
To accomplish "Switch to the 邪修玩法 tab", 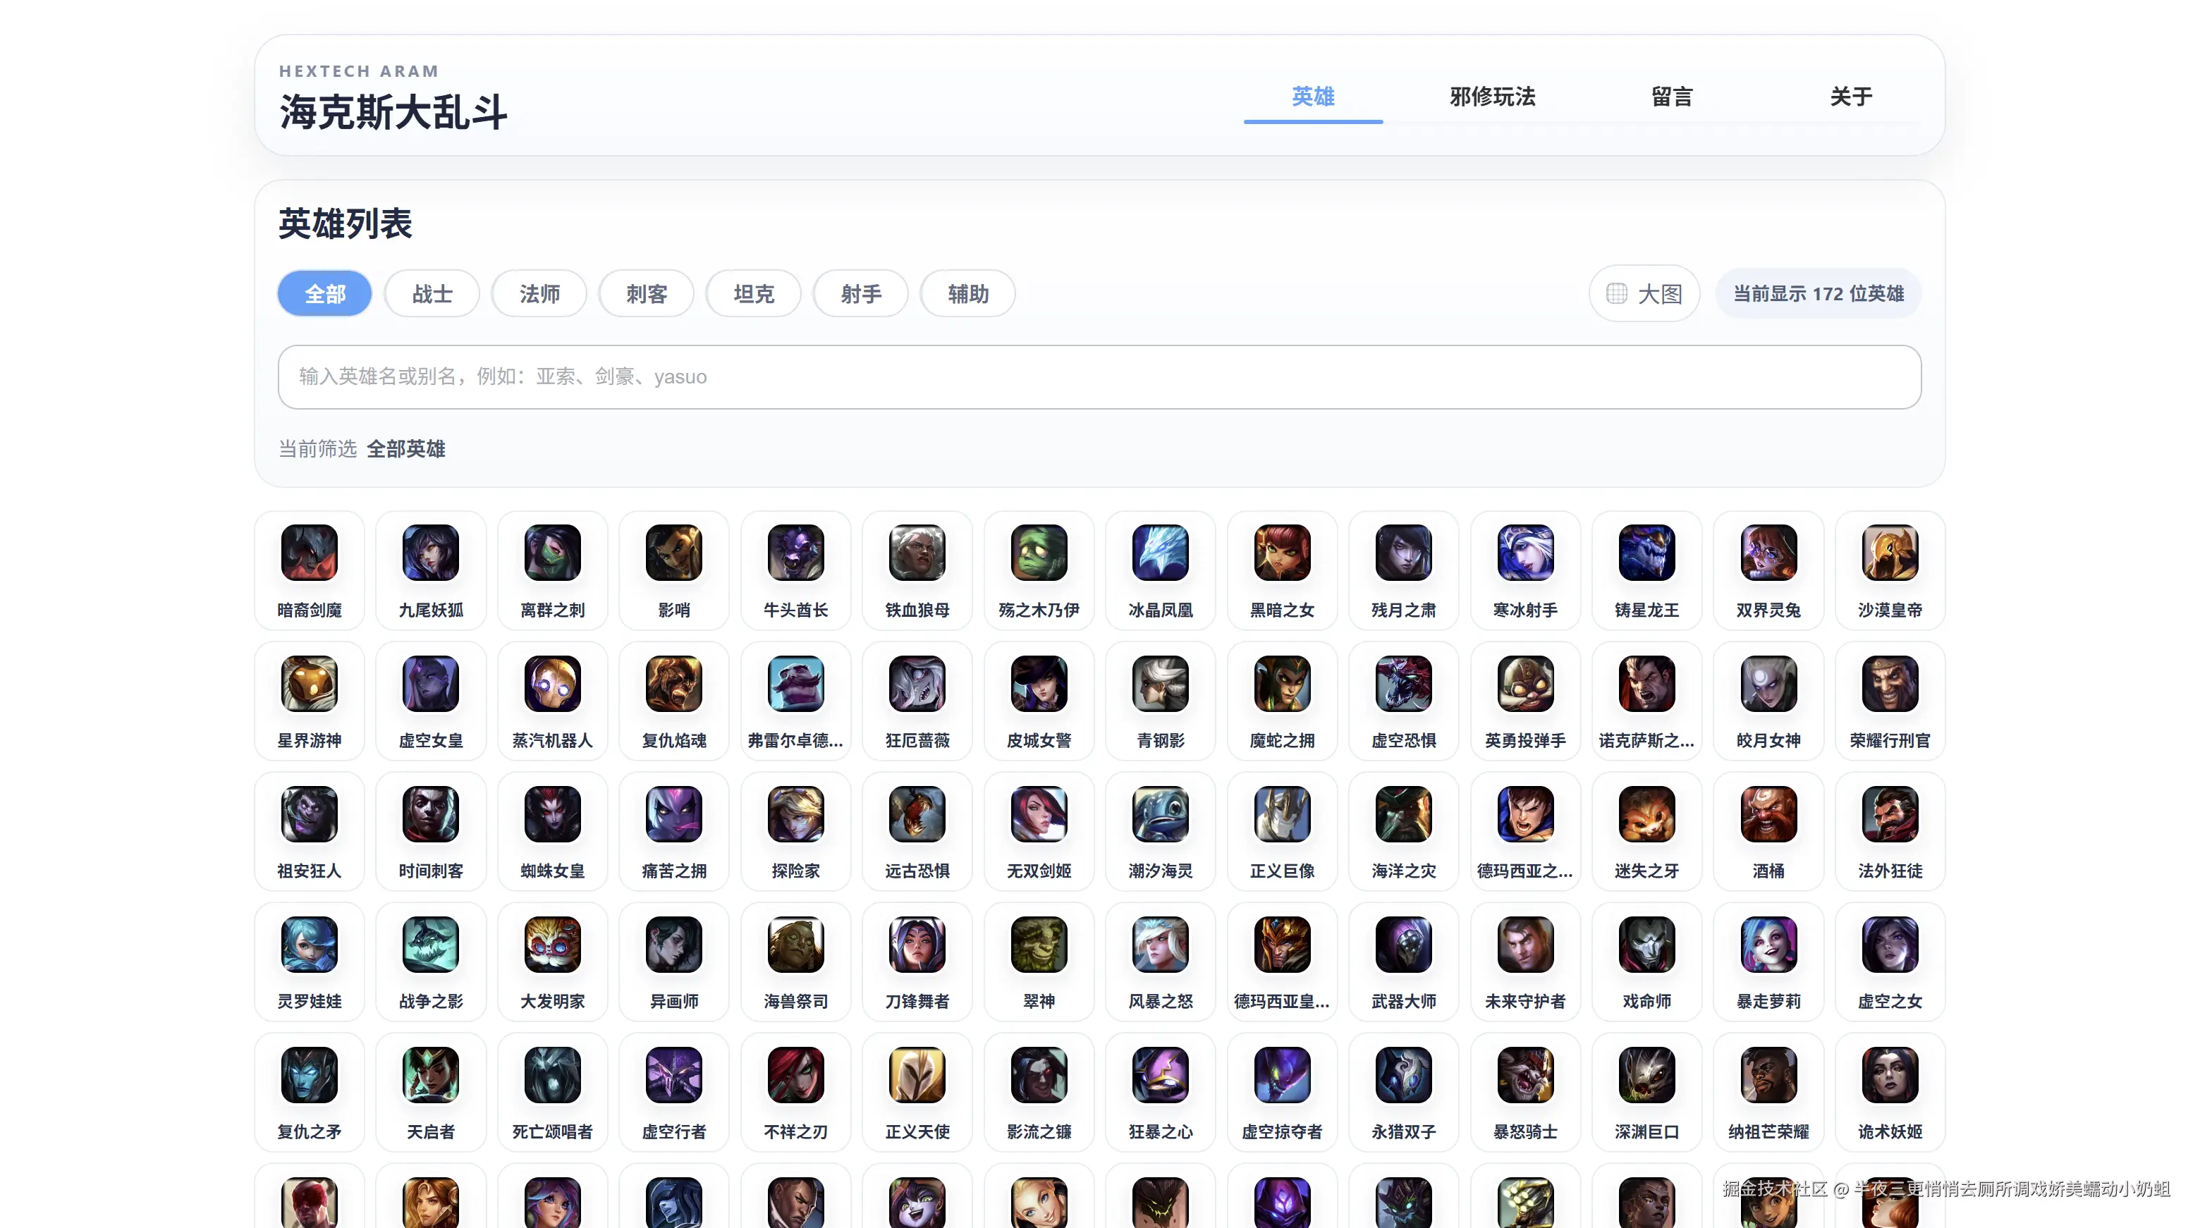I will (1491, 97).
